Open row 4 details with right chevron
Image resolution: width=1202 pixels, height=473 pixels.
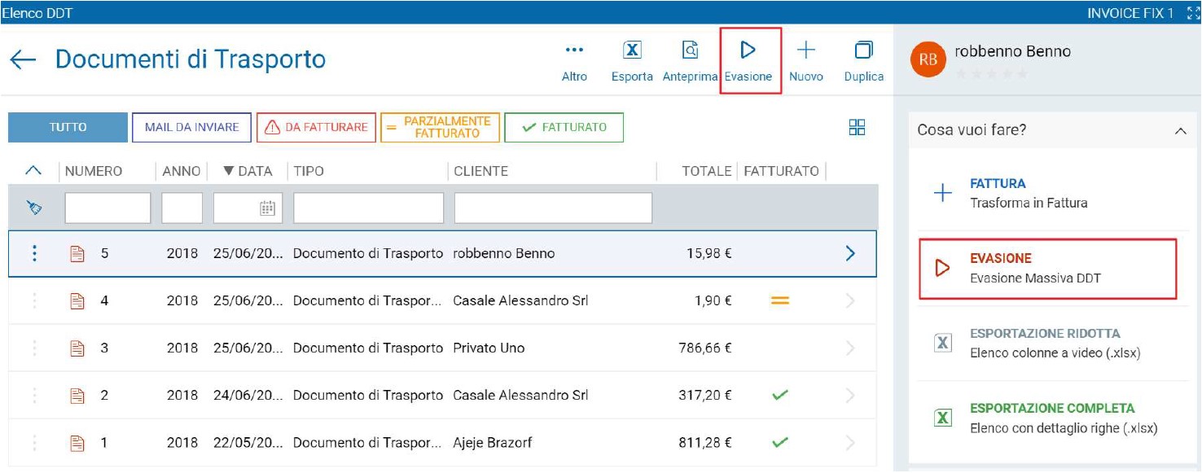(850, 301)
